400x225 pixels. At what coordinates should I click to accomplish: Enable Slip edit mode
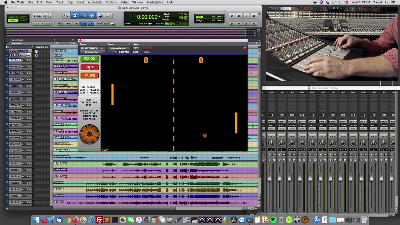click(x=13, y=21)
